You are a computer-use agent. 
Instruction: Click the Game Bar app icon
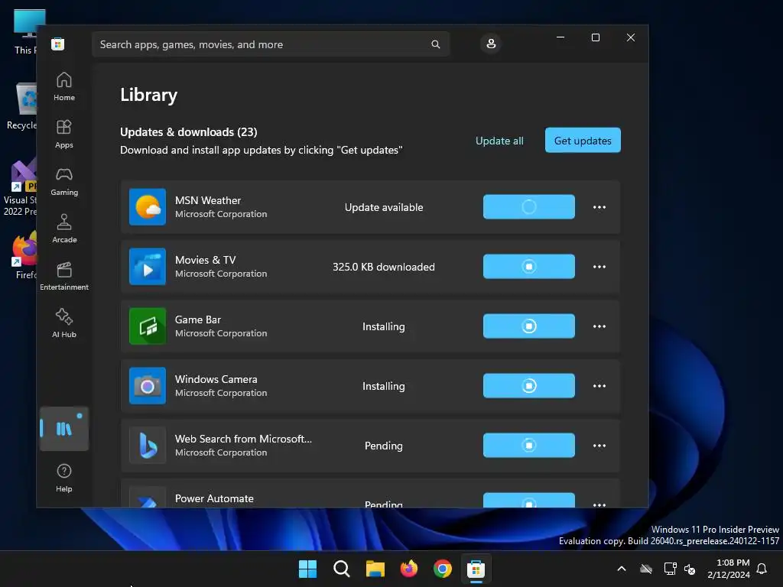pos(148,326)
